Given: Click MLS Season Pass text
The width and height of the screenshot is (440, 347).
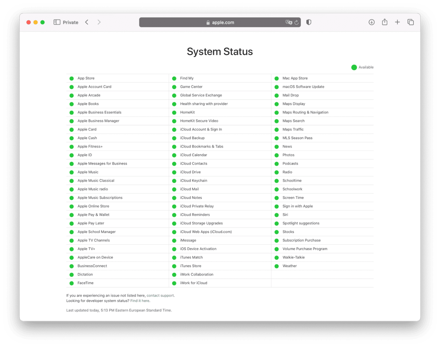Looking at the screenshot, I should point(297,138).
